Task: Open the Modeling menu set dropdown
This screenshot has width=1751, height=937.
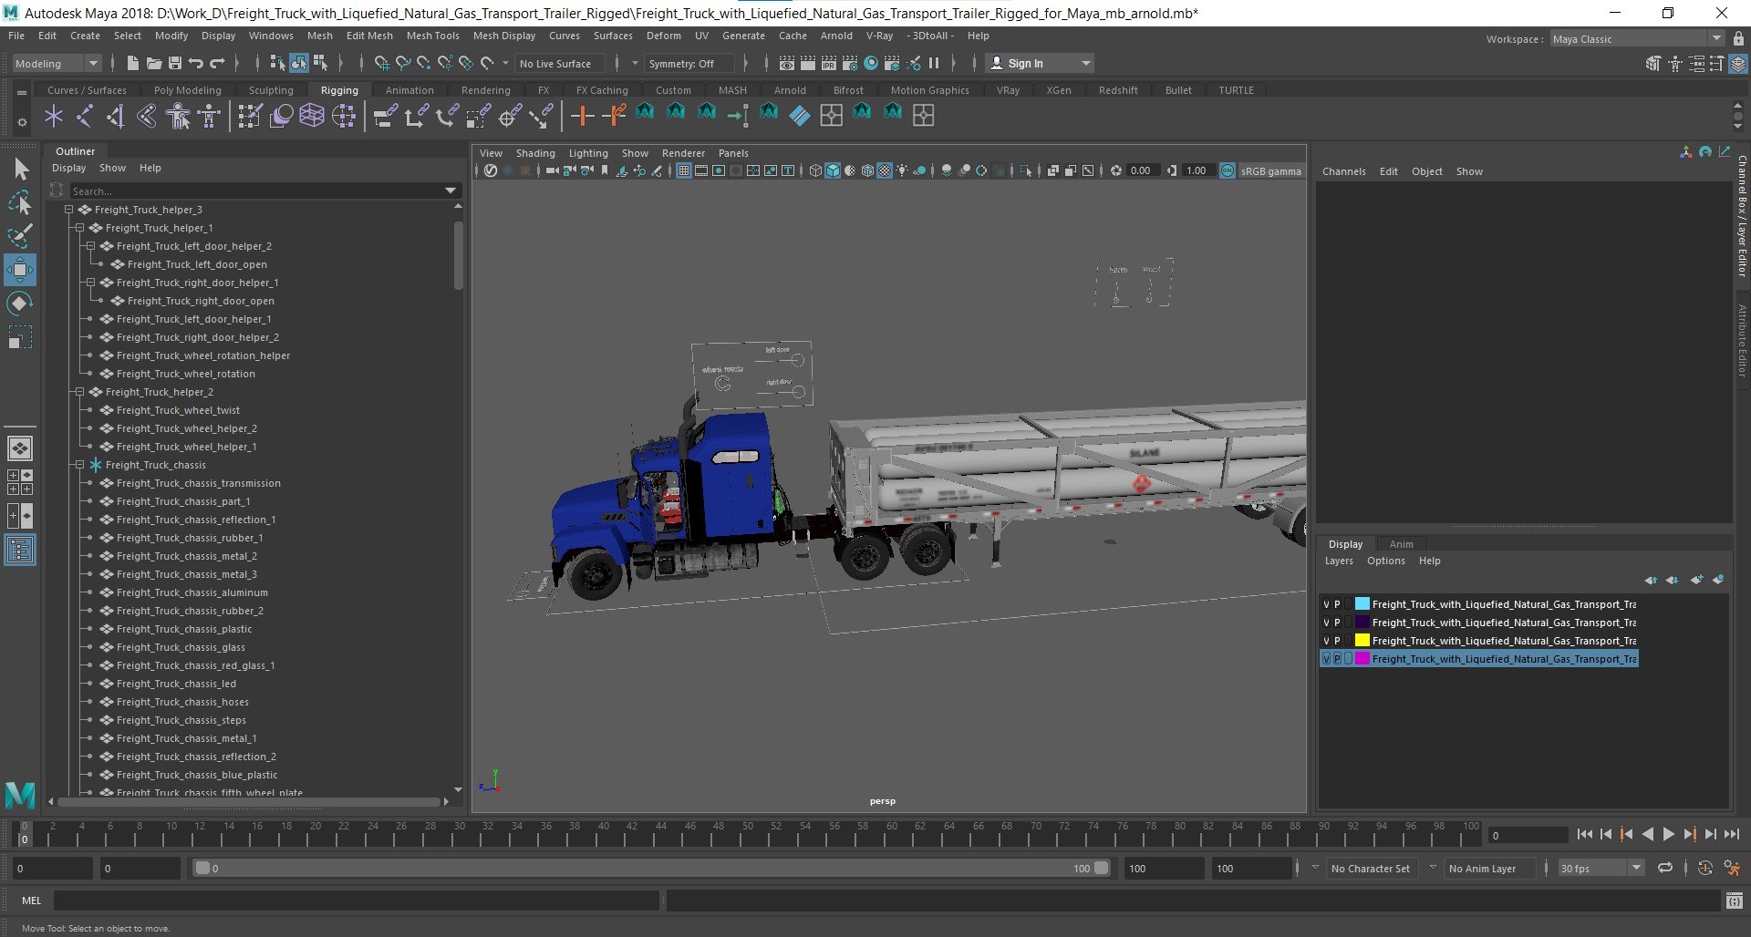Action: pyautogui.click(x=56, y=63)
